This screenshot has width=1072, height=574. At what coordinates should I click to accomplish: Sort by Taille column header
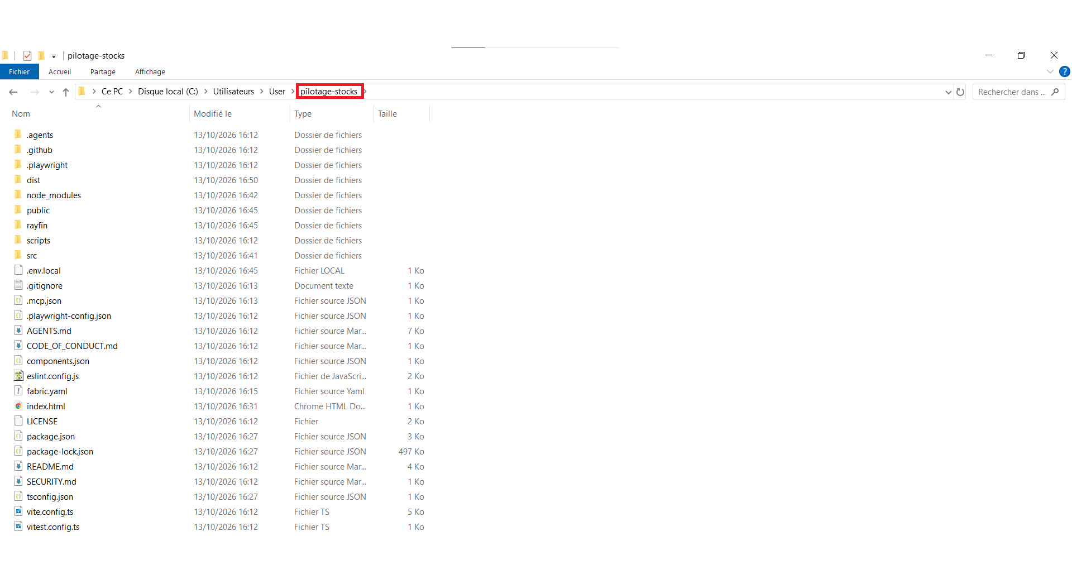pos(387,114)
